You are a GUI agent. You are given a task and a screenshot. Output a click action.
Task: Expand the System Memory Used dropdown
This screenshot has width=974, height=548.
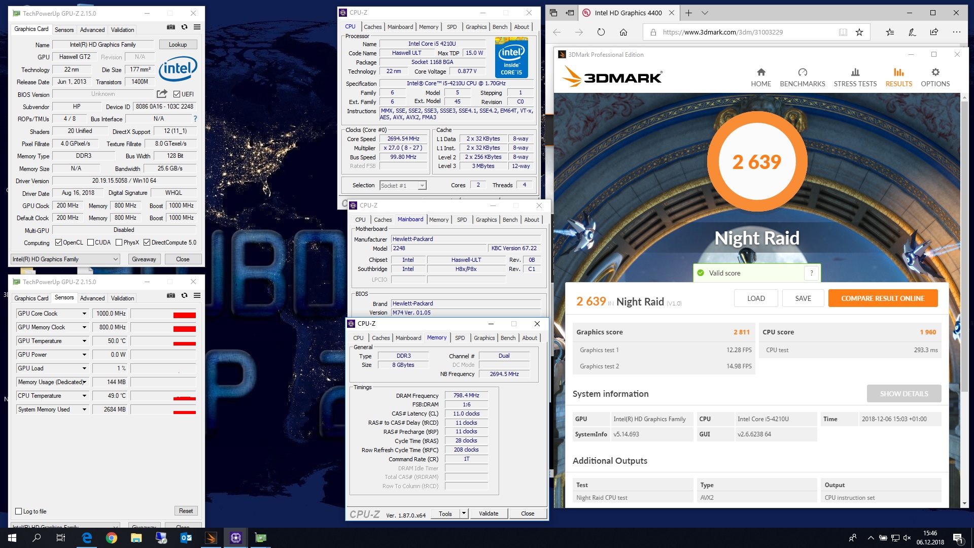tap(85, 409)
